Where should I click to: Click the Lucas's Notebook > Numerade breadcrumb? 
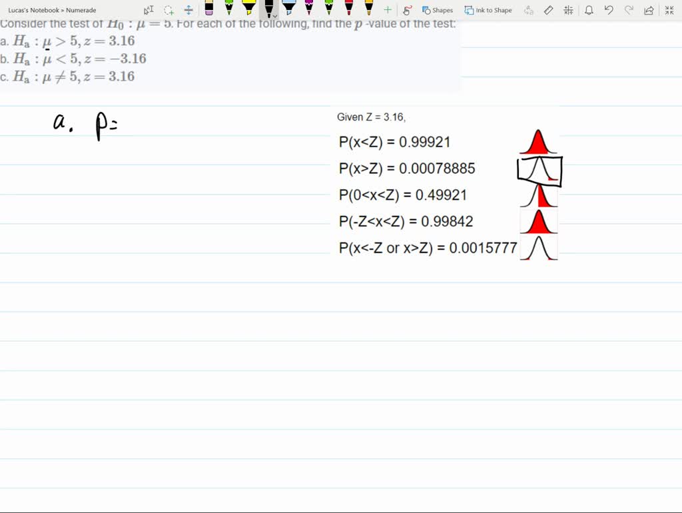tap(52, 10)
